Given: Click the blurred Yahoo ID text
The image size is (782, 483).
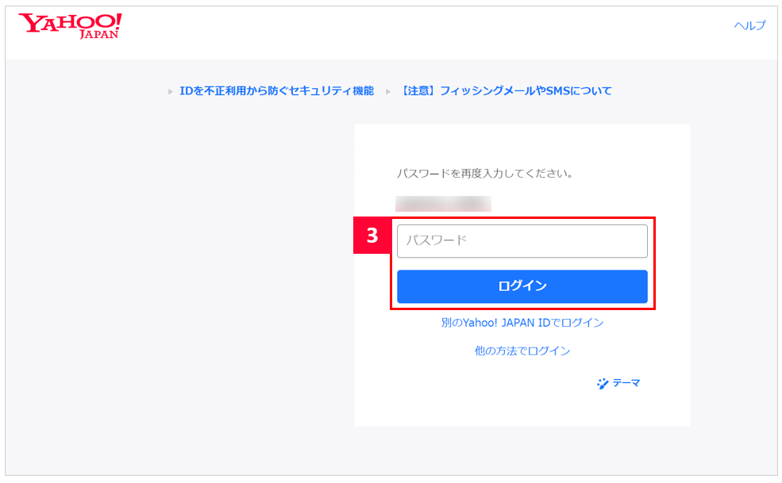Looking at the screenshot, I should tap(443, 203).
